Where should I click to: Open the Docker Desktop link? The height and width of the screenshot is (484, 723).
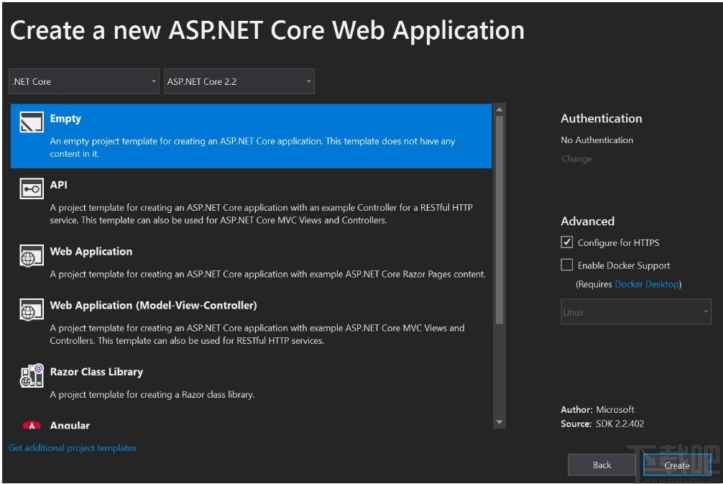point(647,284)
